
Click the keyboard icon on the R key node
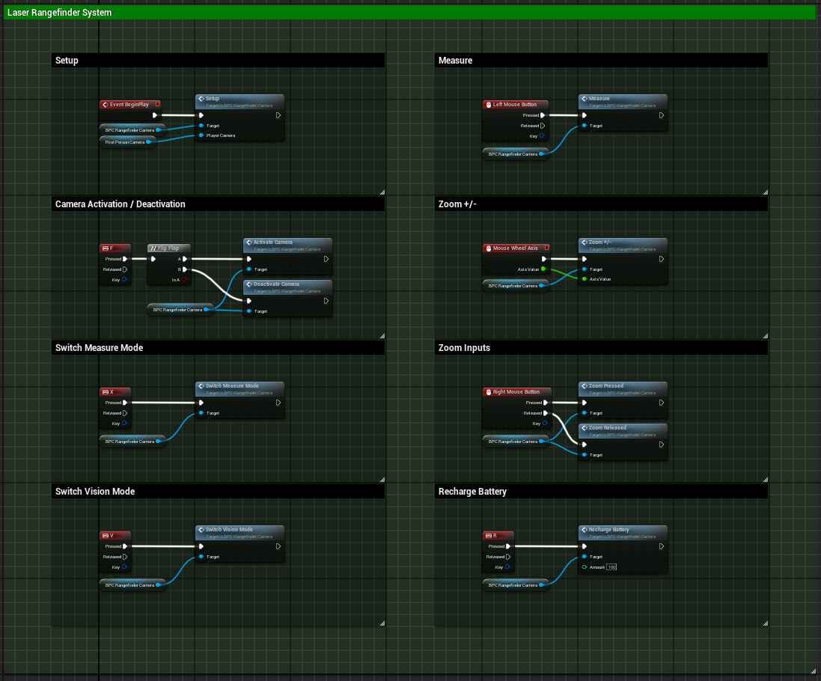(489, 536)
